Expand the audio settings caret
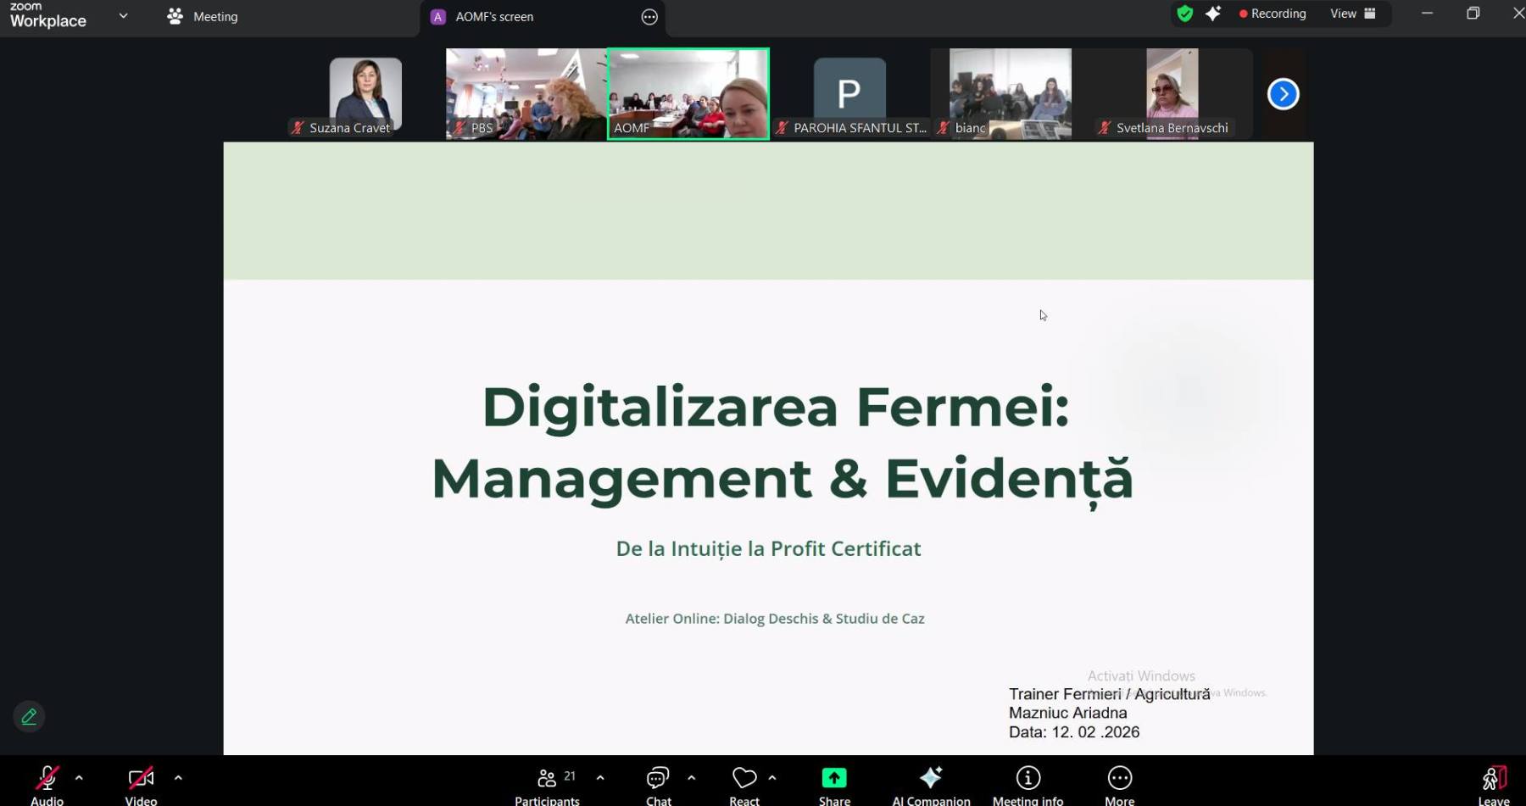The width and height of the screenshot is (1526, 806). pos(79,777)
